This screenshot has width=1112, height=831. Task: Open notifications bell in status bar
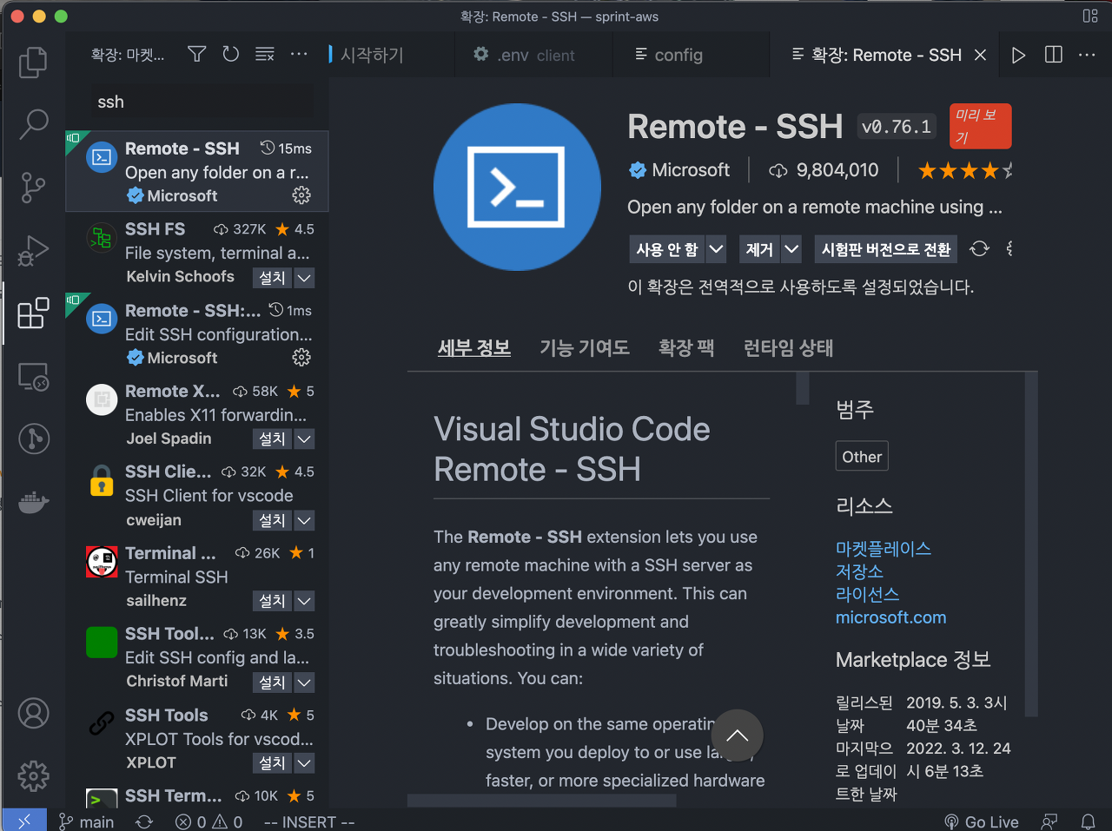[x=1088, y=821]
